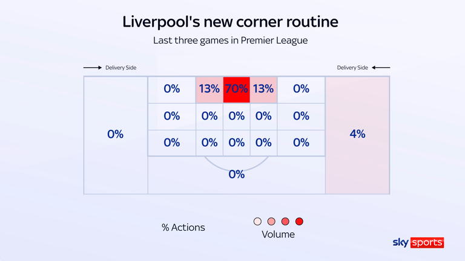Image resolution: width=465 pixels, height=261 pixels.
Task: Pick the second-darkest Volume legend circle
Action: click(285, 221)
